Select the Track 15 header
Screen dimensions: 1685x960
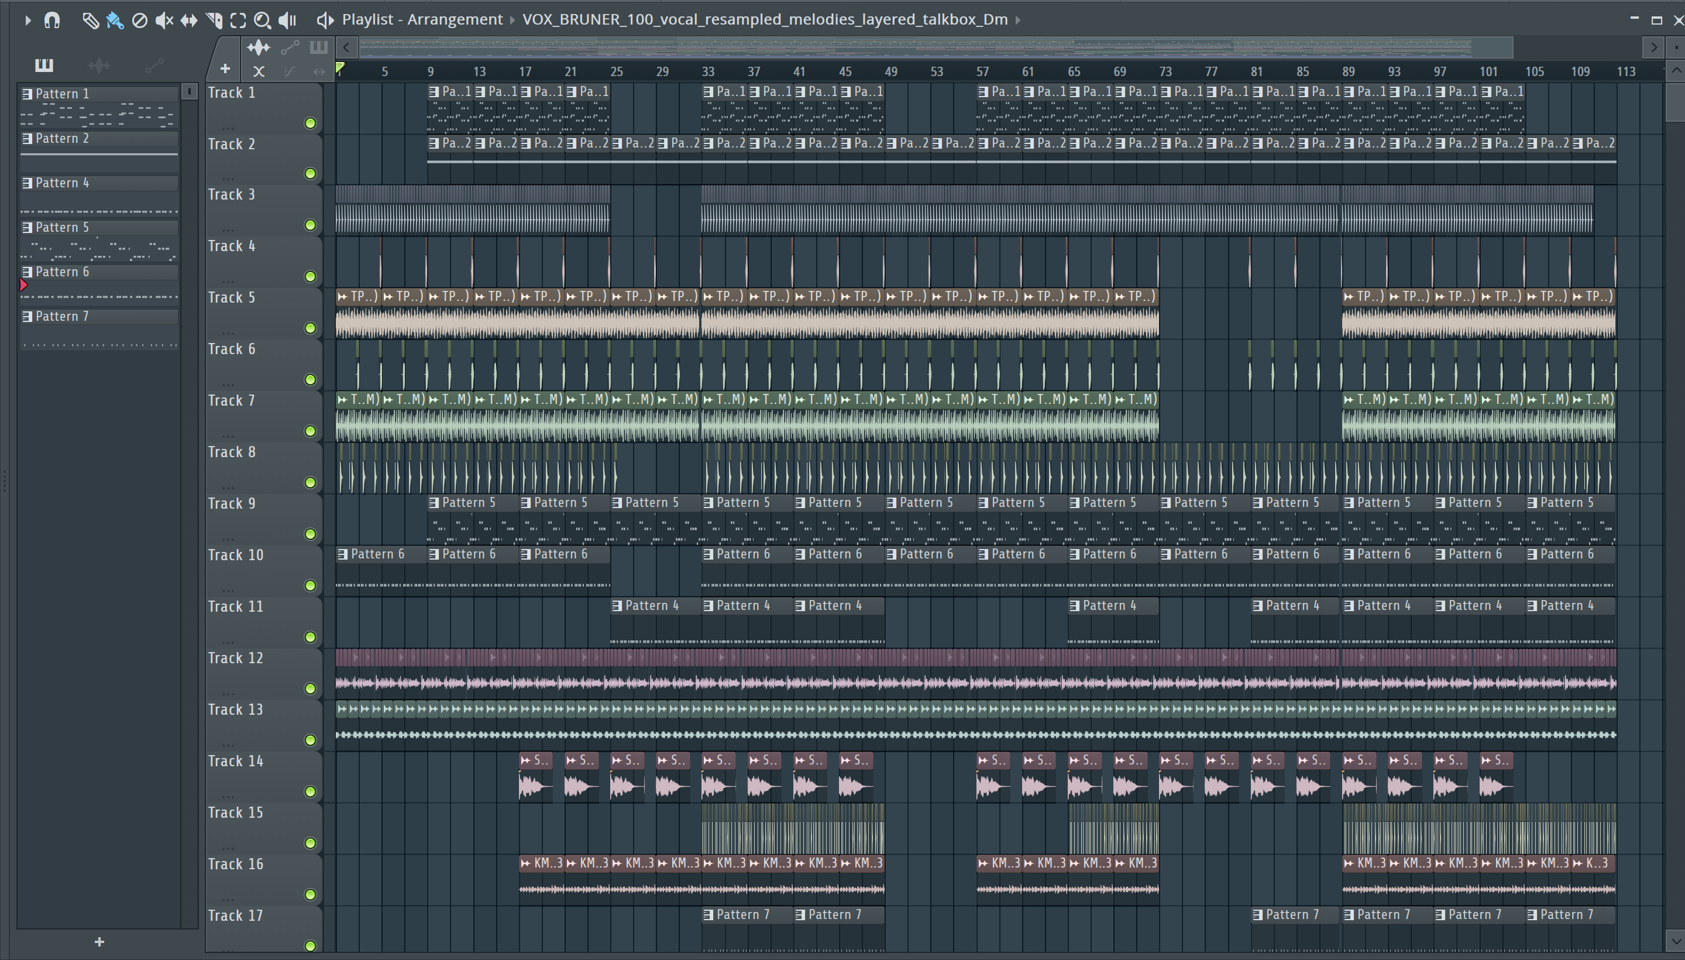click(264, 828)
